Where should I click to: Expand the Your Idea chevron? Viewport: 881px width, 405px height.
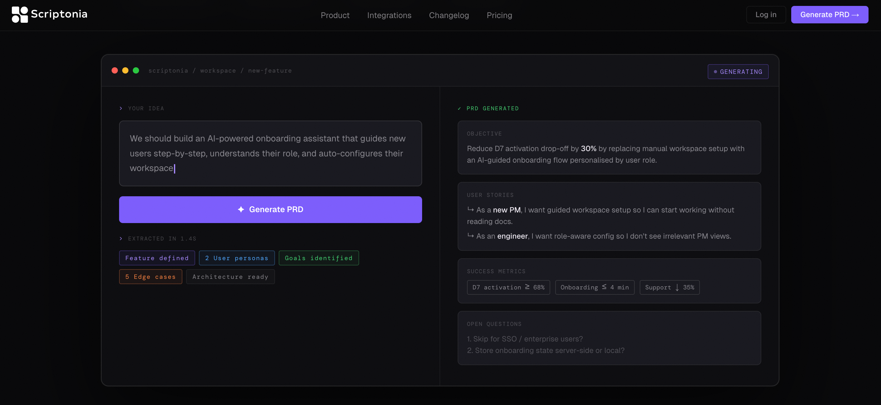(x=121, y=108)
